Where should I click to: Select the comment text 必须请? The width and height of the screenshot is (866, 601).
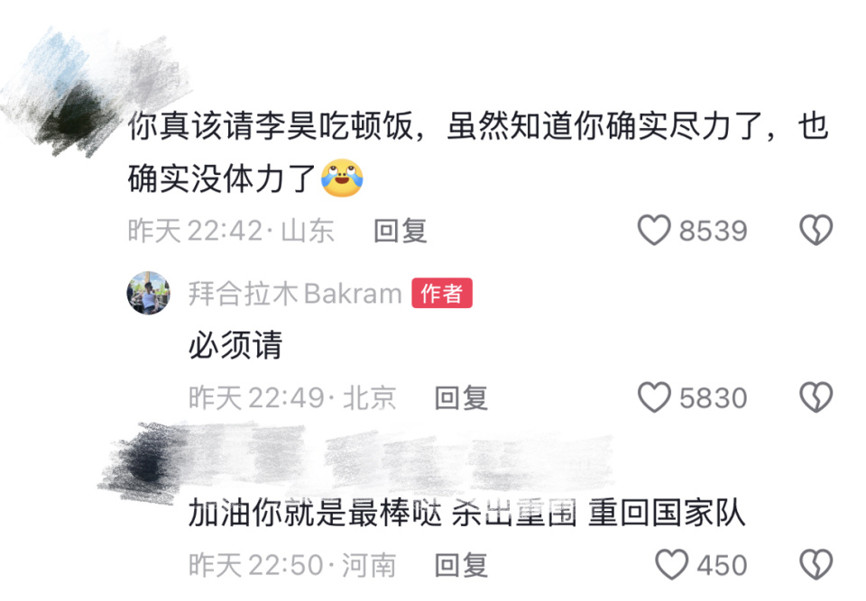pos(235,345)
